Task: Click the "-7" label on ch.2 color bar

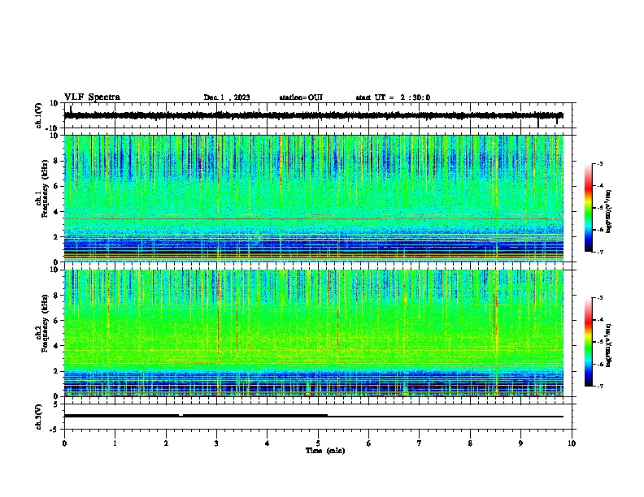Action: tap(599, 386)
